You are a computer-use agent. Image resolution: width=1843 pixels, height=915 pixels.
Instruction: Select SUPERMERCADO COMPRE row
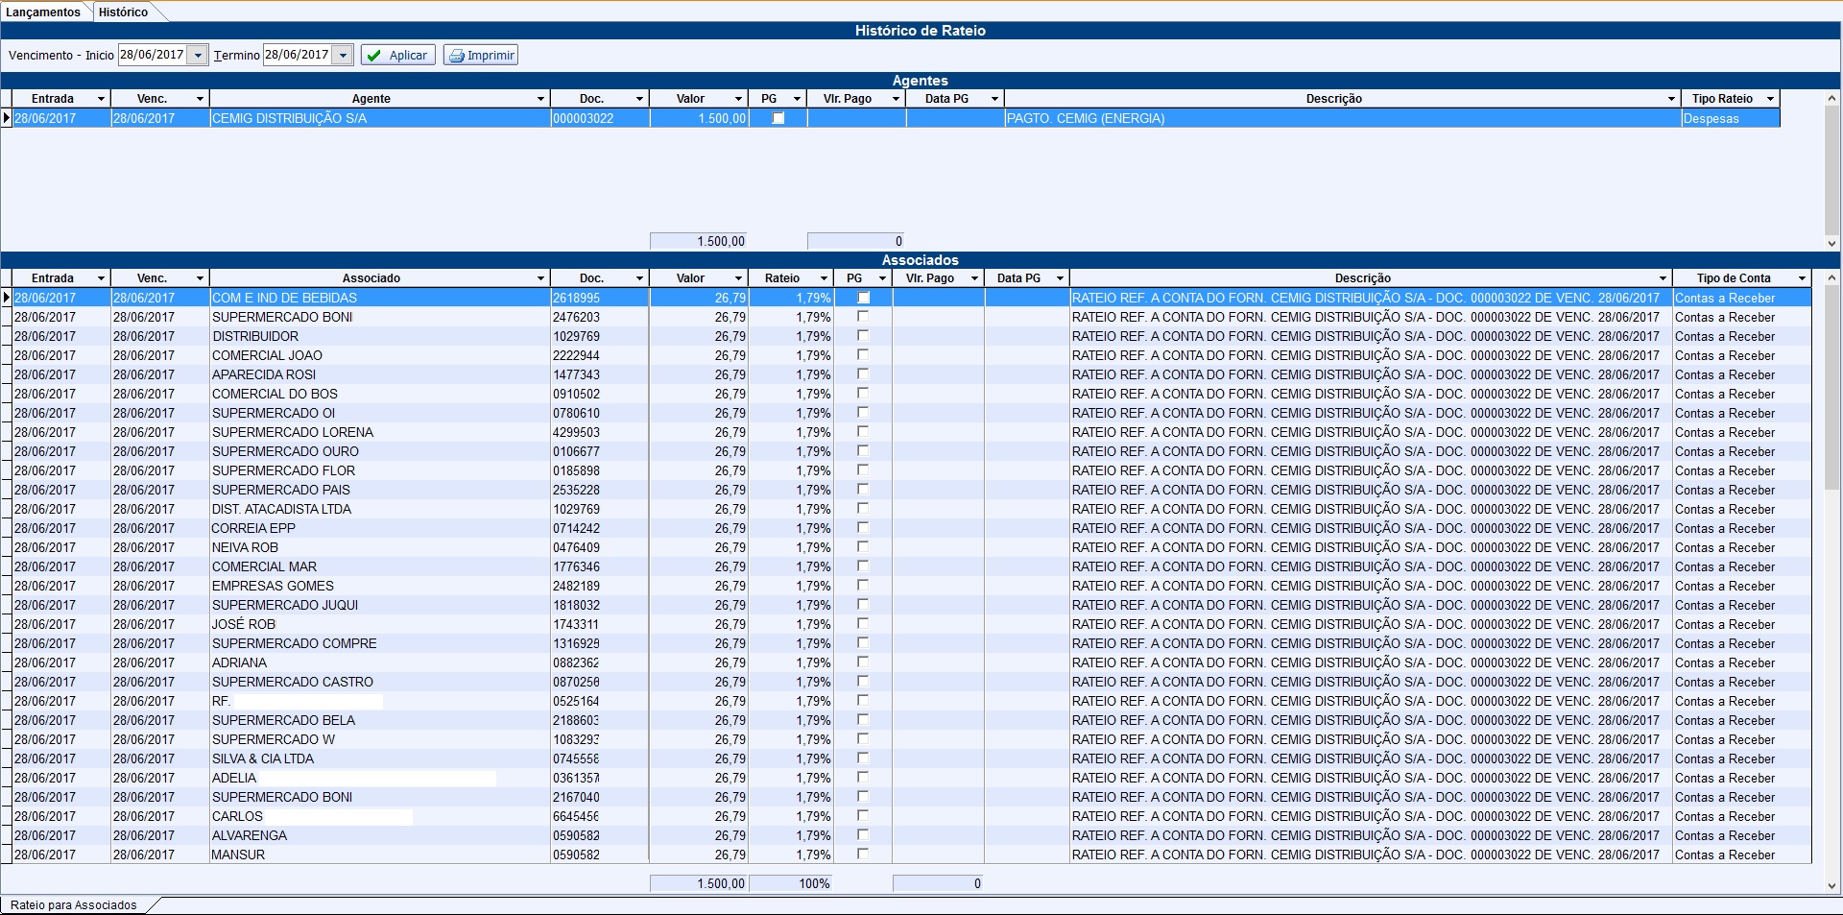(906, 643)
